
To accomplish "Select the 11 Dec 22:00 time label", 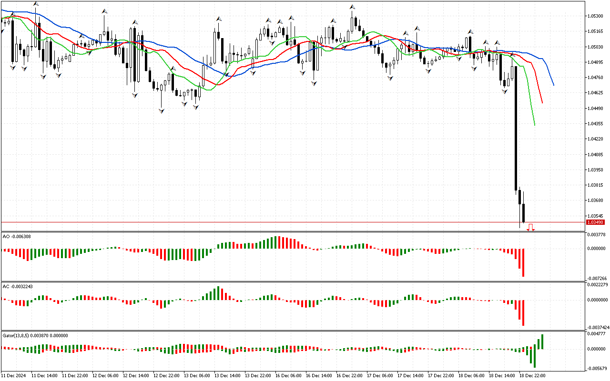I will coord(75,376).
